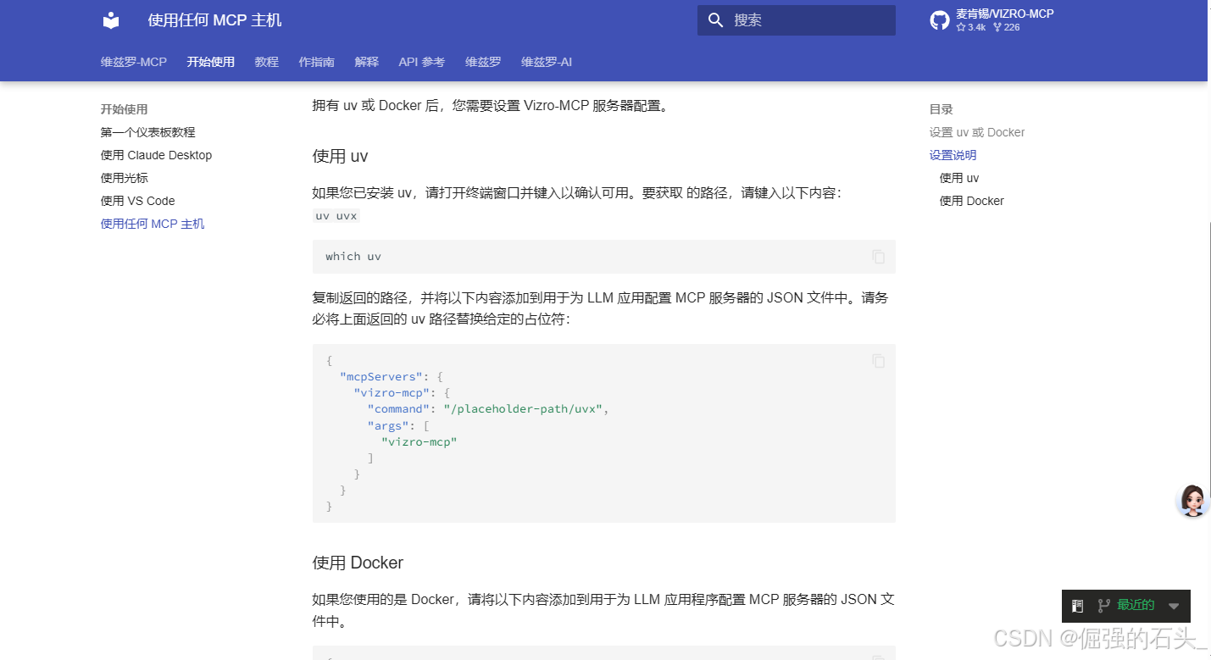Image resolution: width=1211 pixels, height=660 pixels.
Task: Click the search magnifier icon
Action: 716,20
